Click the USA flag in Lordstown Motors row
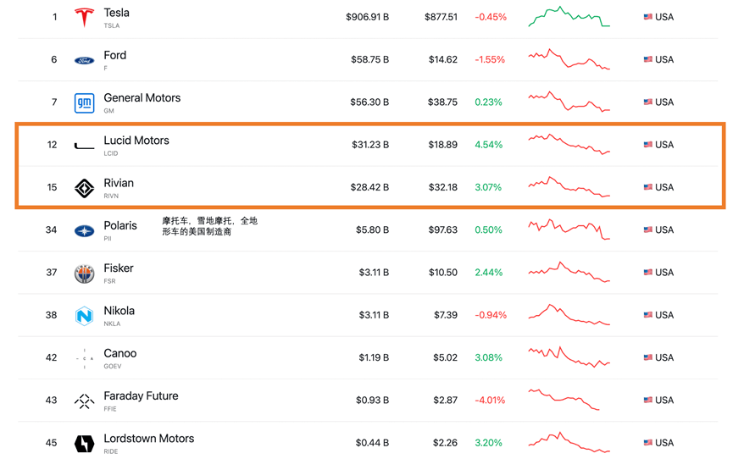Screen dimensions: 733x459 (648, 442)
